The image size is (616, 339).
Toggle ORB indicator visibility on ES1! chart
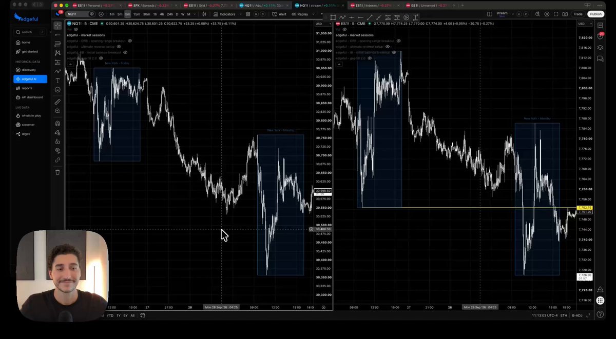pos(398,41)
